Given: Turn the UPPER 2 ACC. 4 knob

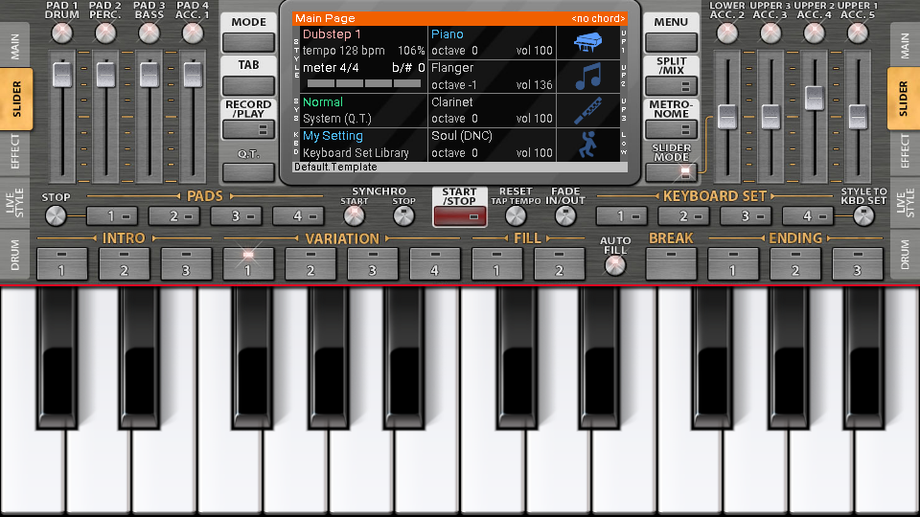Looking at the screenshot, I should point(814,34).
